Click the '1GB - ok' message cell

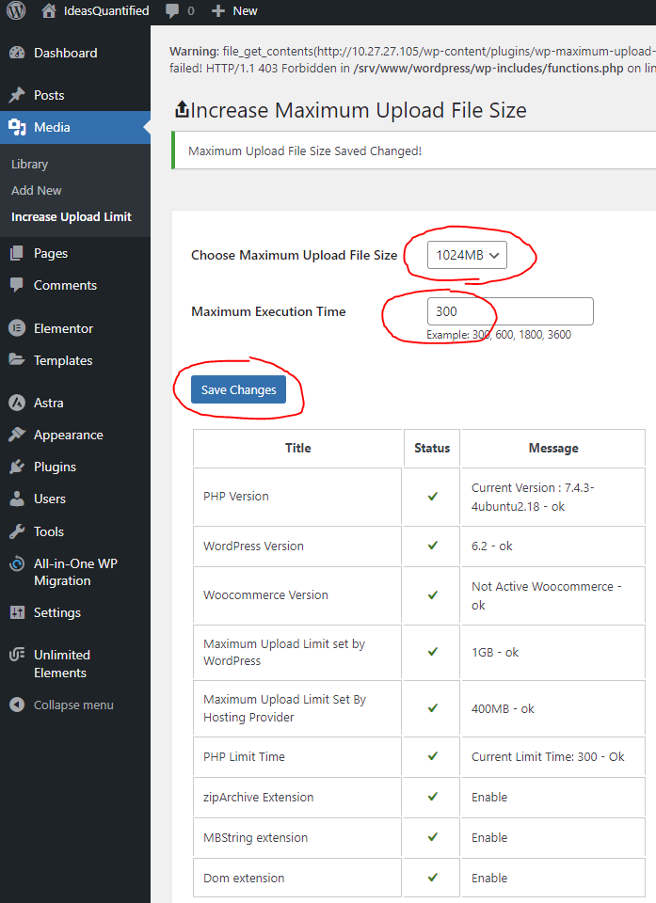coord(553,652)
